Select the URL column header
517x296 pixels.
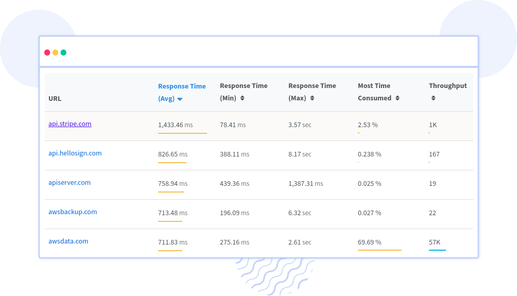coord(55,98)
